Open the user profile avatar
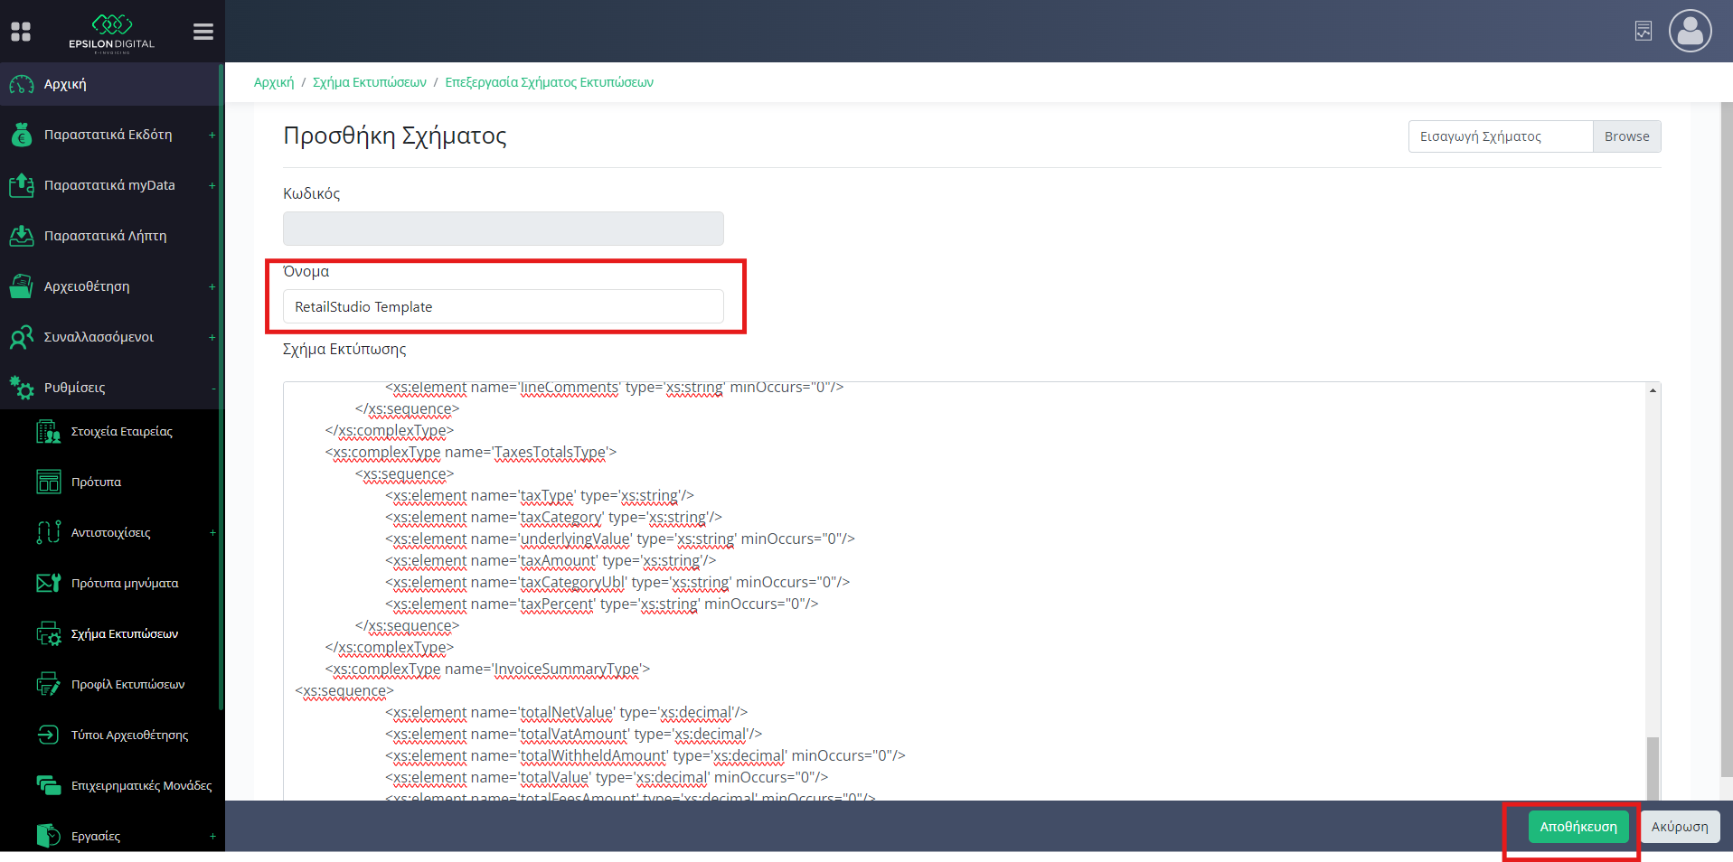Screen dimensions: 1733x862 pyautogui.click(x=1690, y=32)
